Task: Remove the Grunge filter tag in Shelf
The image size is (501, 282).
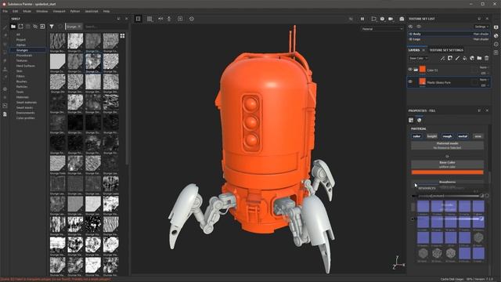Action: click(x=79, y=27)
